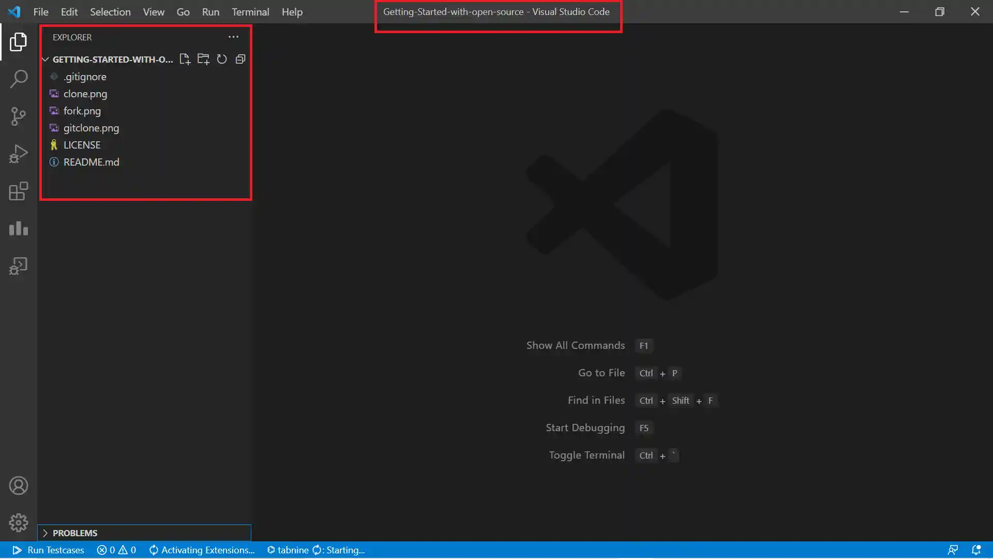The height and width of the screenshot is (559, 993).
Task: Open the explorer Views and More Actions menu
Action: 233,37
